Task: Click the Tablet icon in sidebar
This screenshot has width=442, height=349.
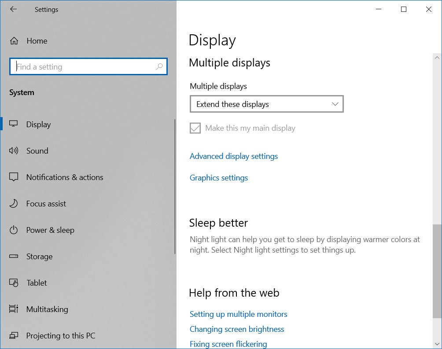Action: click(14, 283)
